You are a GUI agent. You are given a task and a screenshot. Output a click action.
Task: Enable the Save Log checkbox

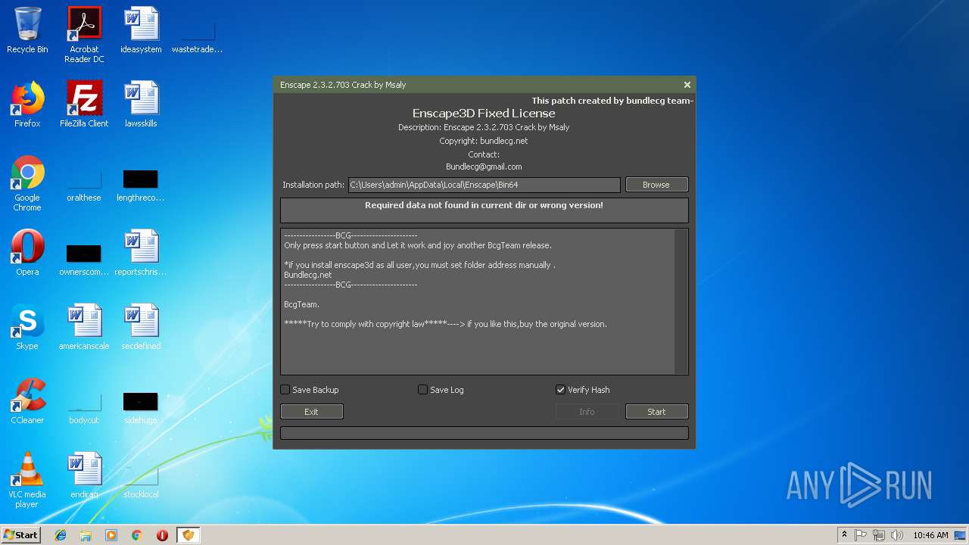[422, 390]
